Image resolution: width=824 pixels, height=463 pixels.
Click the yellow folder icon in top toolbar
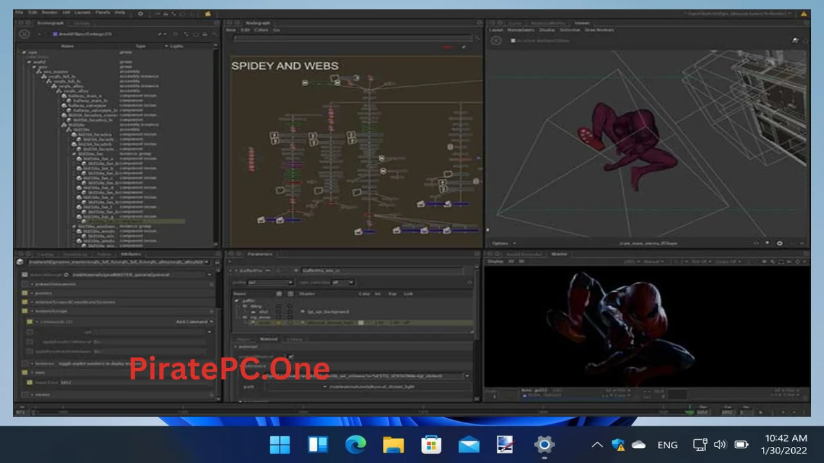click(x=208, y=13)
